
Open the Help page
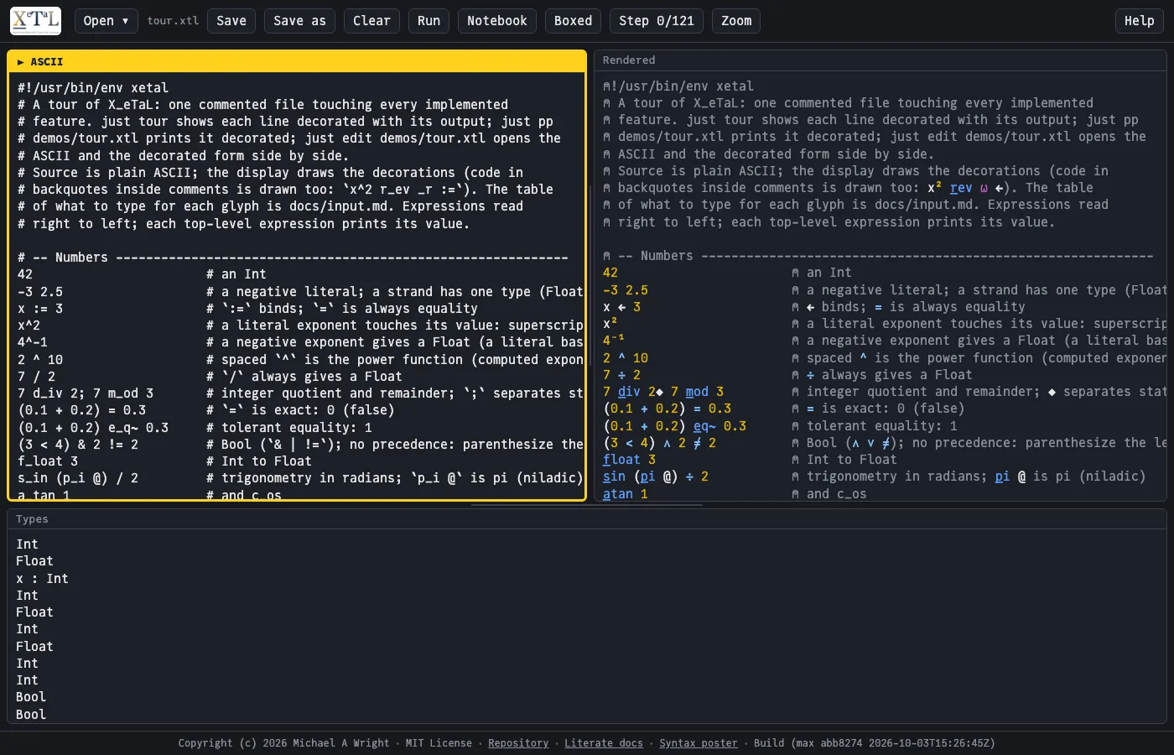pos(1139,21)
